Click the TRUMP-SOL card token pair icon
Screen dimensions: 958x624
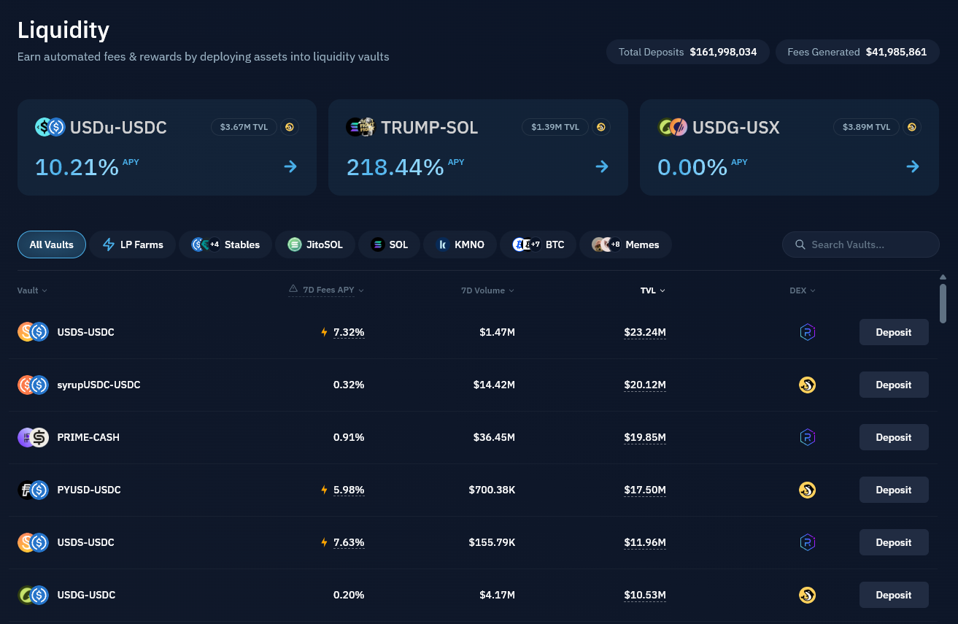361,127
